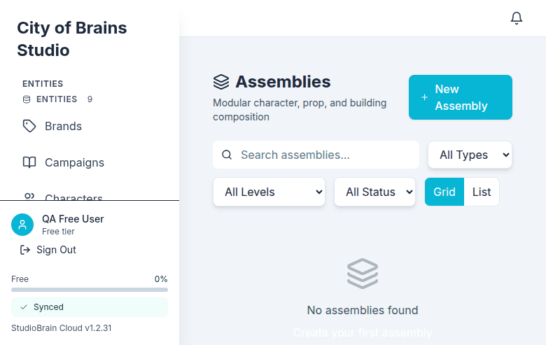
Task: Create a New Assembly
Action: 461,97
